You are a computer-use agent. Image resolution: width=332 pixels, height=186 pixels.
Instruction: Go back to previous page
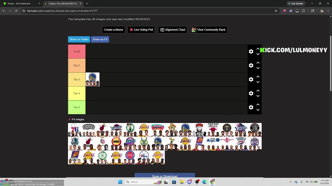[x=4, y=11]
